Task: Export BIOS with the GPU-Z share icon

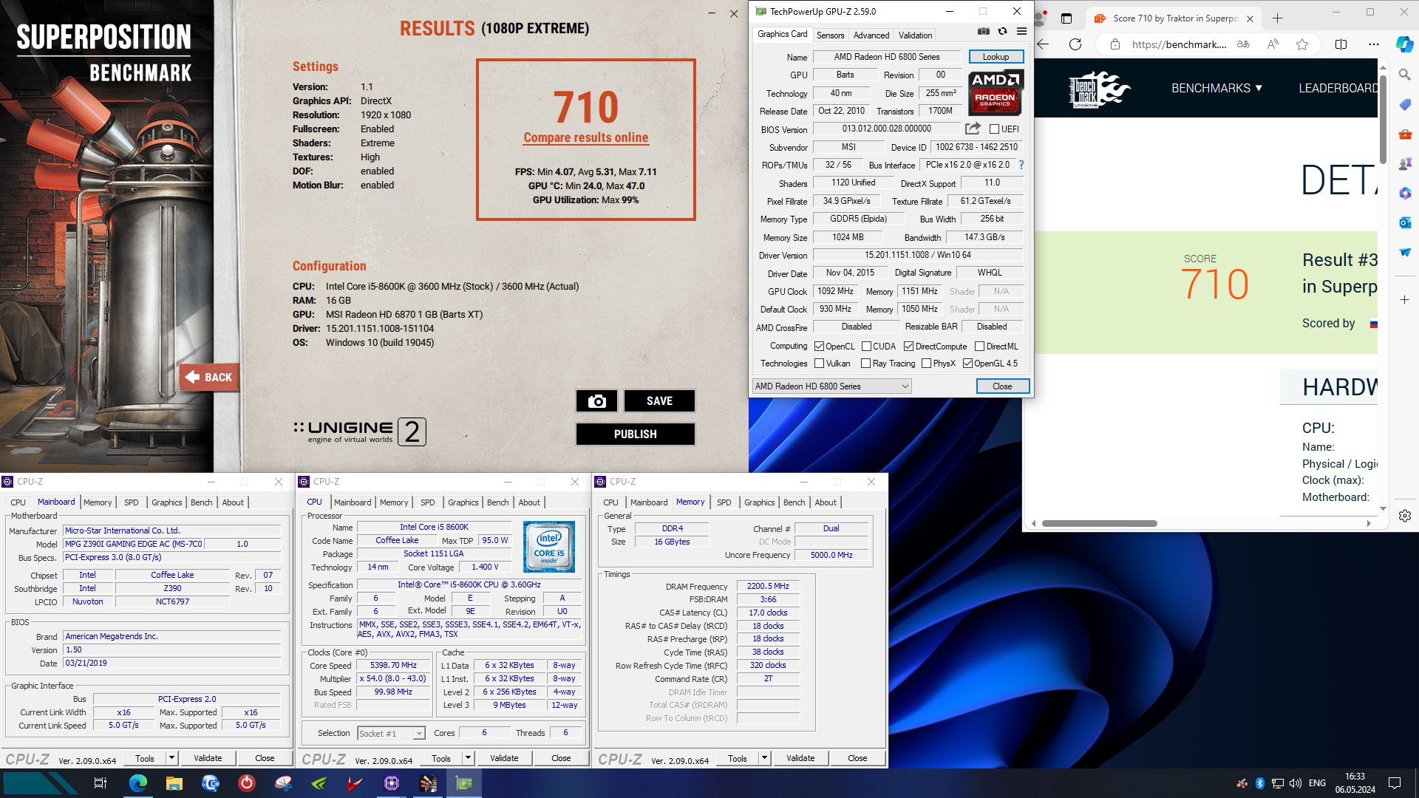Action: point(973,129)
